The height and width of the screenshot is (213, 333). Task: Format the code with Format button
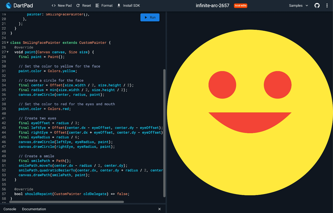coord(104,5)
